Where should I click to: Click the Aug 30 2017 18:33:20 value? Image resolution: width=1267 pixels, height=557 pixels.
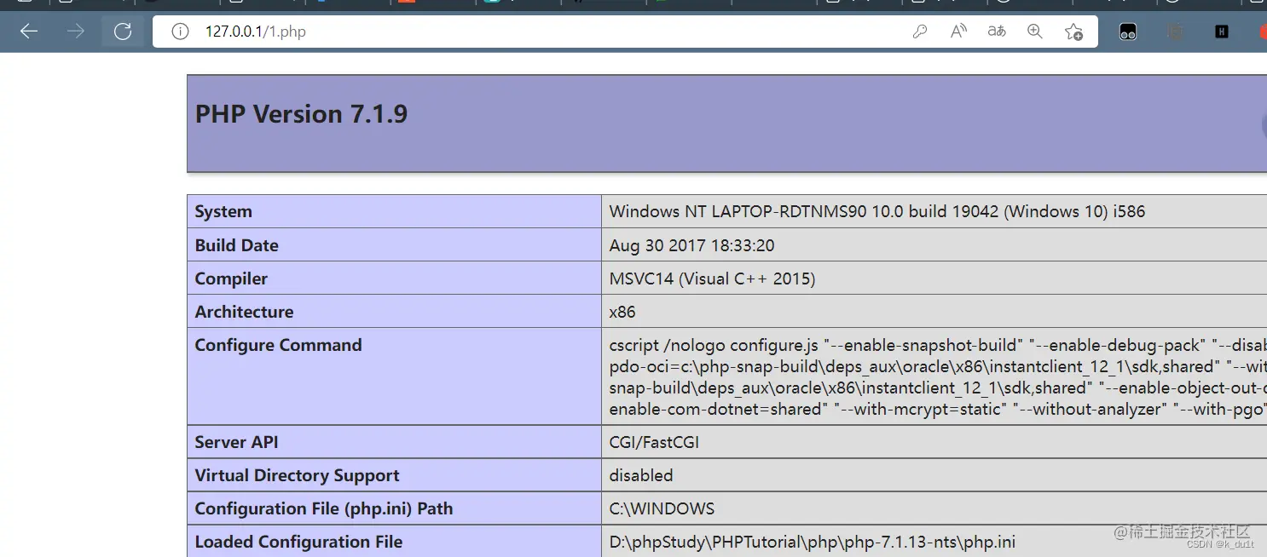click(x=691, y=245)
